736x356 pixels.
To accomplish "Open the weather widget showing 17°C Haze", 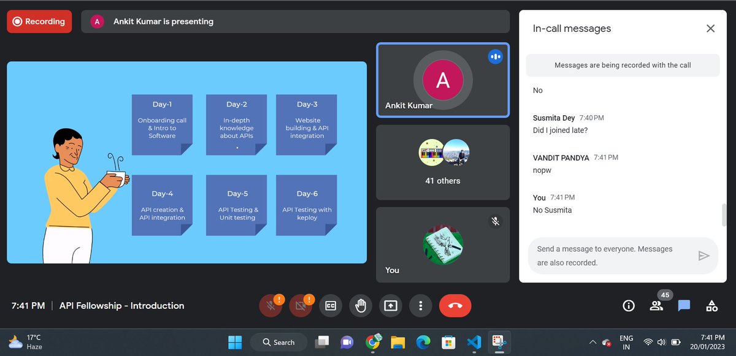I will pos(26,342).
